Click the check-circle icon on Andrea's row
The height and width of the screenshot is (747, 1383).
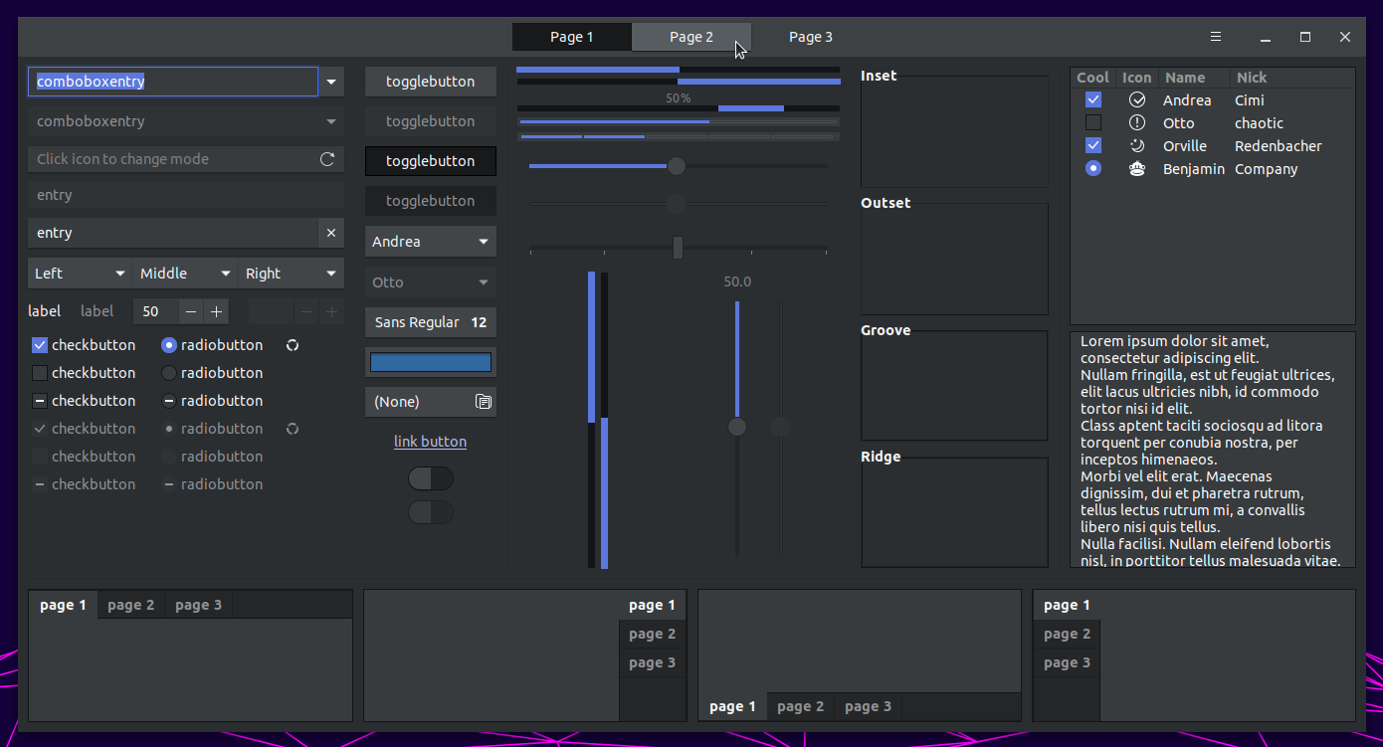(1136, 99)
